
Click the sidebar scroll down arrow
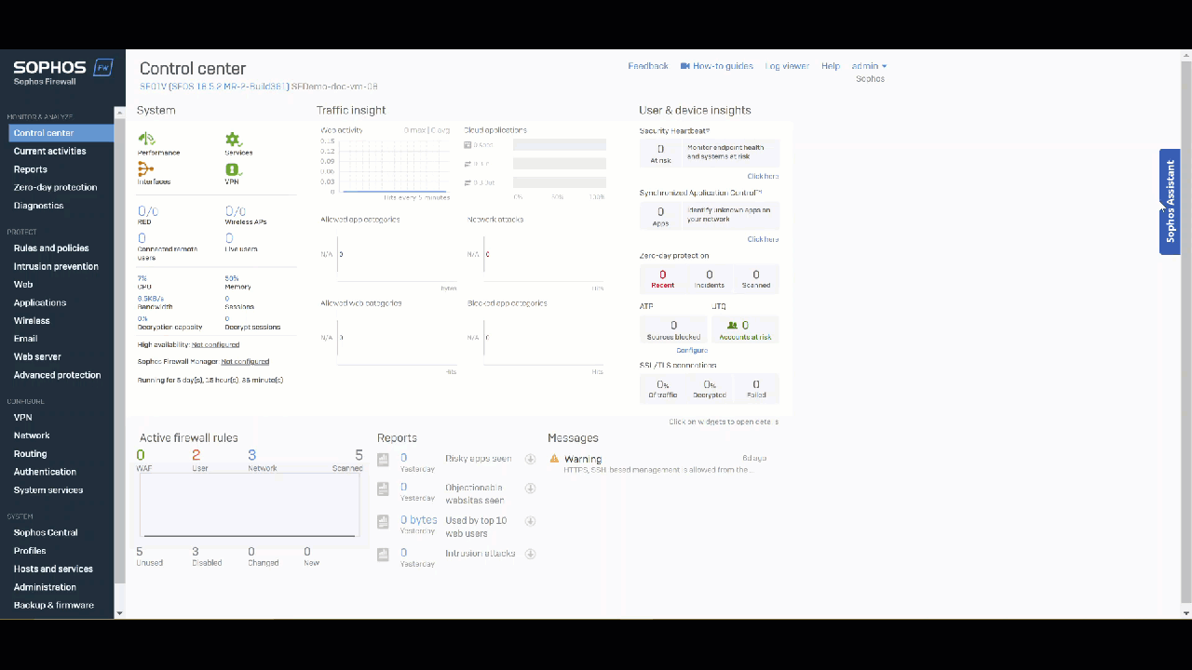coord(118,612)
